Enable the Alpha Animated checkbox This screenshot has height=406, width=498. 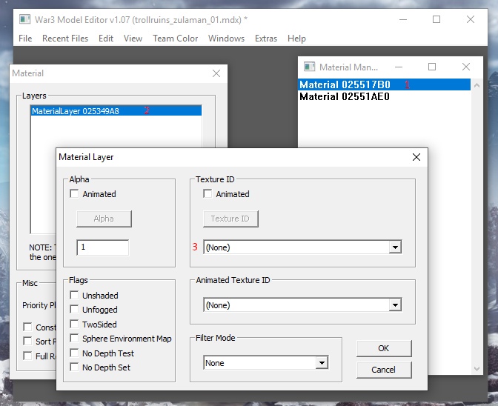pyautogui.click(x=74, y=193)
